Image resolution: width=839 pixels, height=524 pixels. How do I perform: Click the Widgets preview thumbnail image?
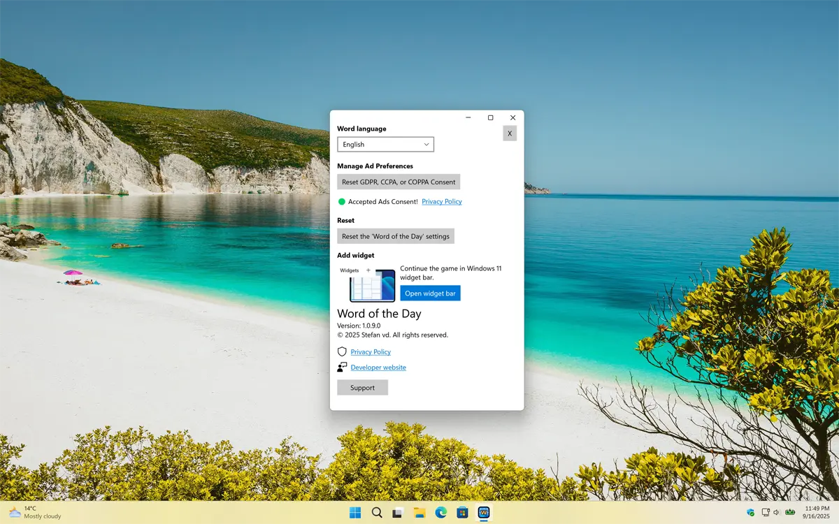(367, 284)
